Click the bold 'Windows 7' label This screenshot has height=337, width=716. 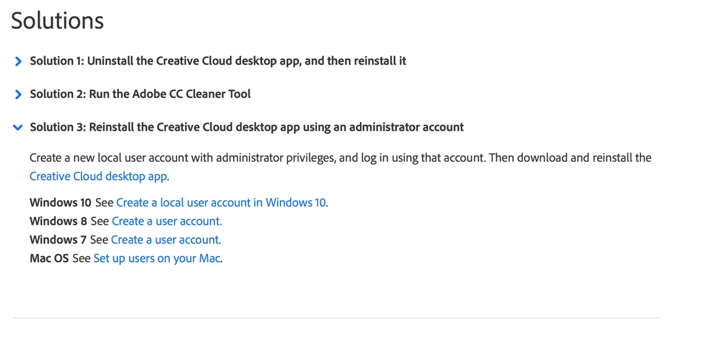[58, 240]
